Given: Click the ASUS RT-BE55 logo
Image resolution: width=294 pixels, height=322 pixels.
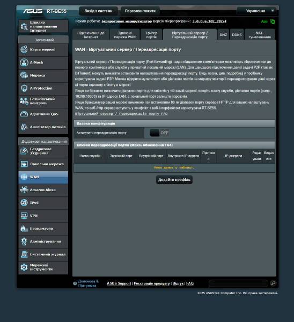Looking at the screenshot, I should (45, 11).
